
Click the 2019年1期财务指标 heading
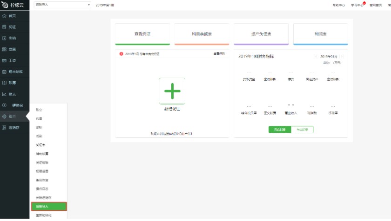click(256, 57)
